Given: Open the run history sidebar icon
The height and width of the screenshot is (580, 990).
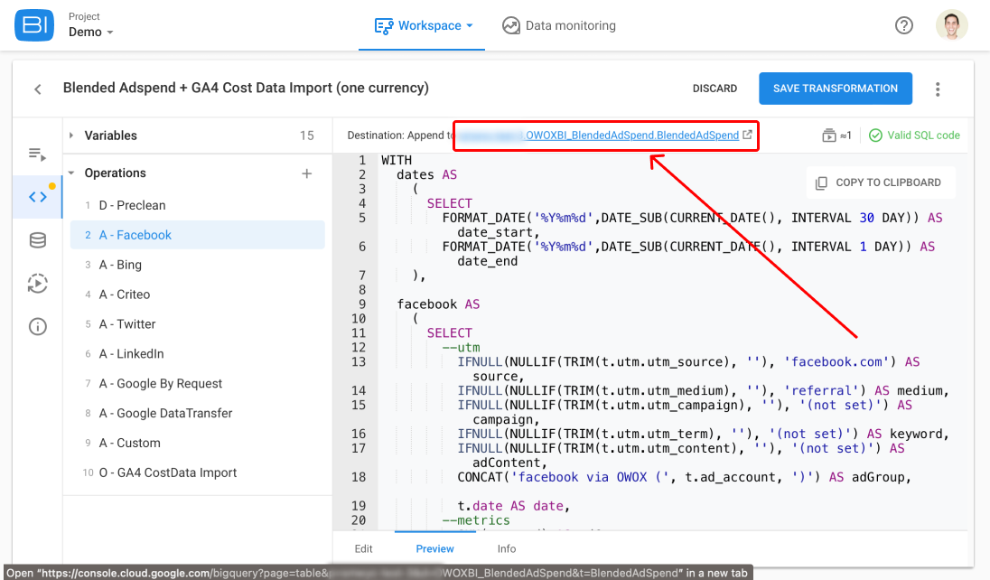Looking at the screenshot, I should (37, 283).
